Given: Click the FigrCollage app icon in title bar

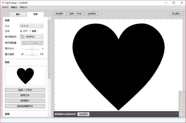Looking at the screenshot, I should [3, 2].
